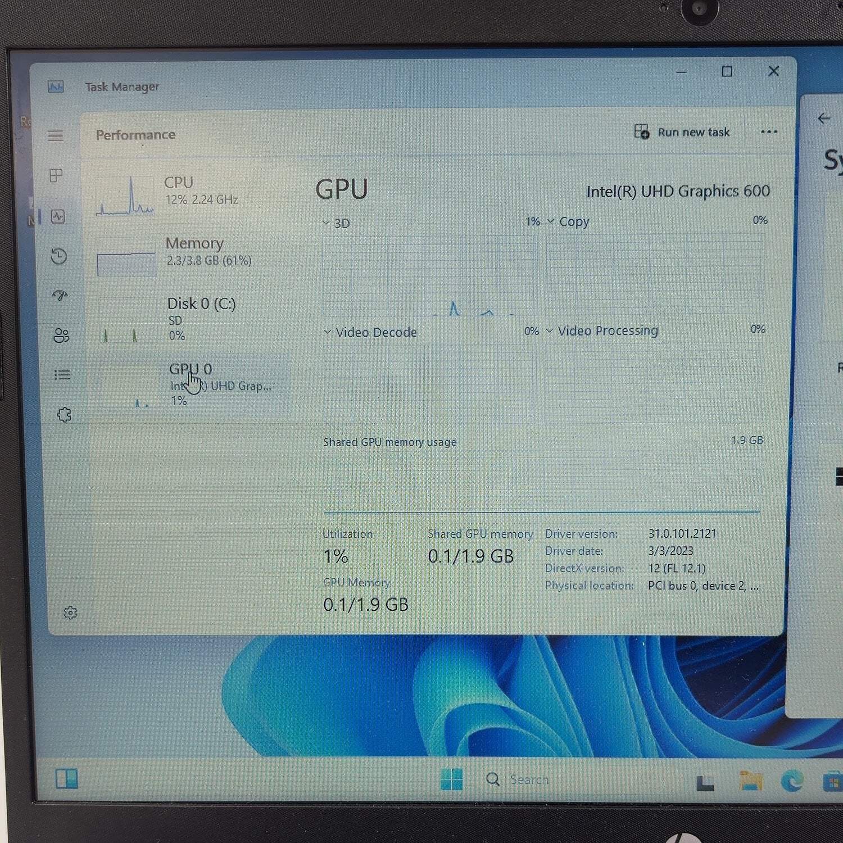Open Microsoft Store from the taskbar

tap(832, 782)
